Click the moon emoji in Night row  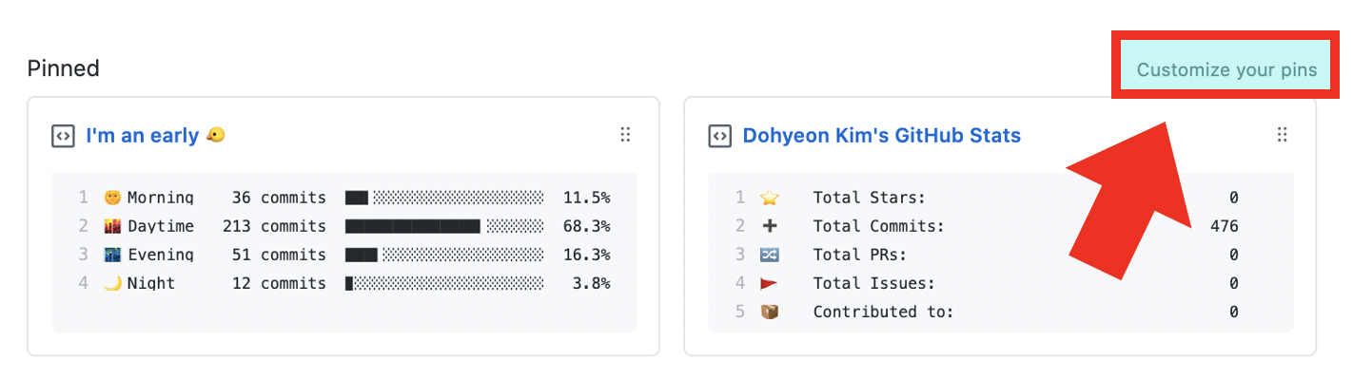click(113, 283)
